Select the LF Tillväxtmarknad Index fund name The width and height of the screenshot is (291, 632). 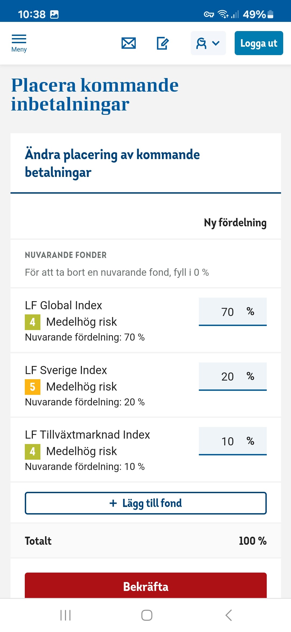(x=87, y=435)
